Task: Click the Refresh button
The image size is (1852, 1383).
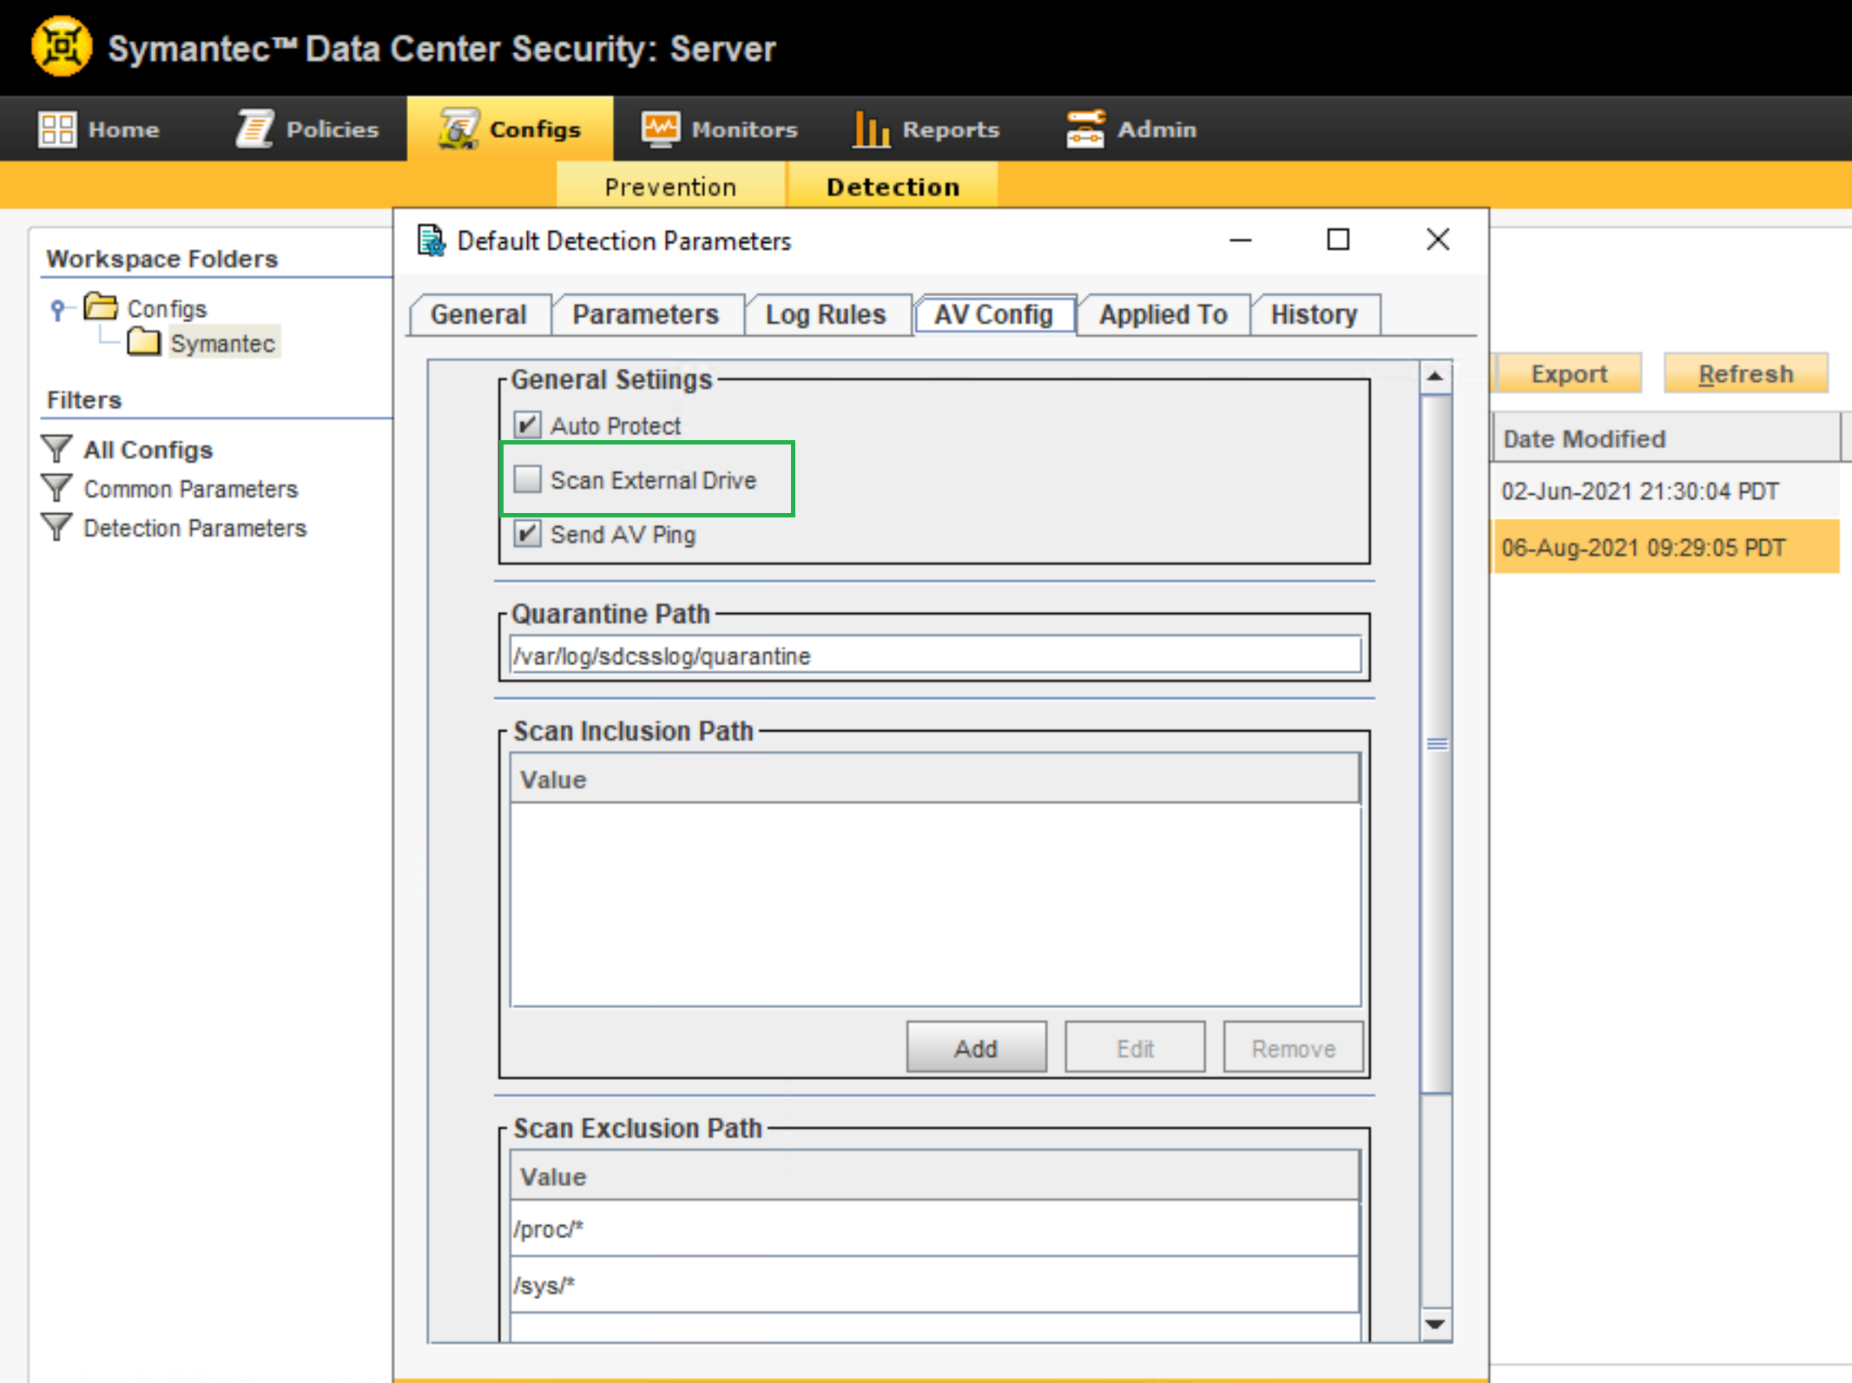Action: click(x=1745, y=374)
